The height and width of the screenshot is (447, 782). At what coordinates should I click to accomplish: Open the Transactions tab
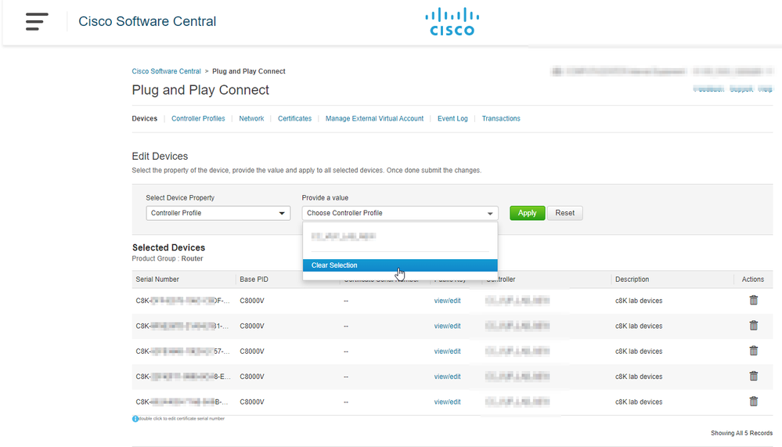501,119
